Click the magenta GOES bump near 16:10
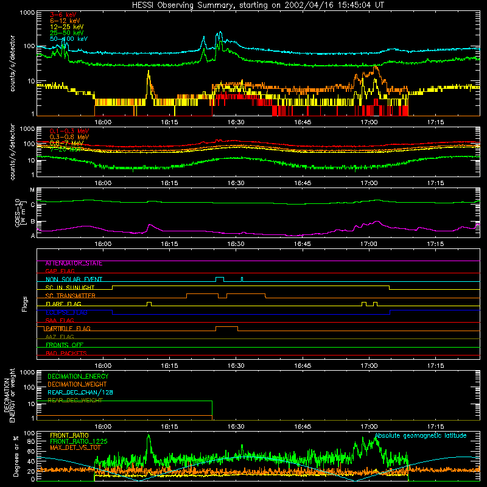 (x=150, y=225)
